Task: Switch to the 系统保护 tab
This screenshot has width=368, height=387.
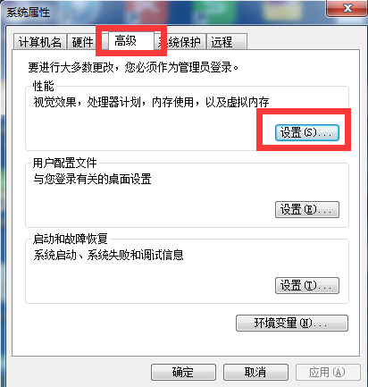Action: tap(181, 42)
